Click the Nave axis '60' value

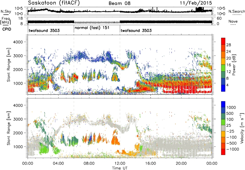tap(219, 18)
